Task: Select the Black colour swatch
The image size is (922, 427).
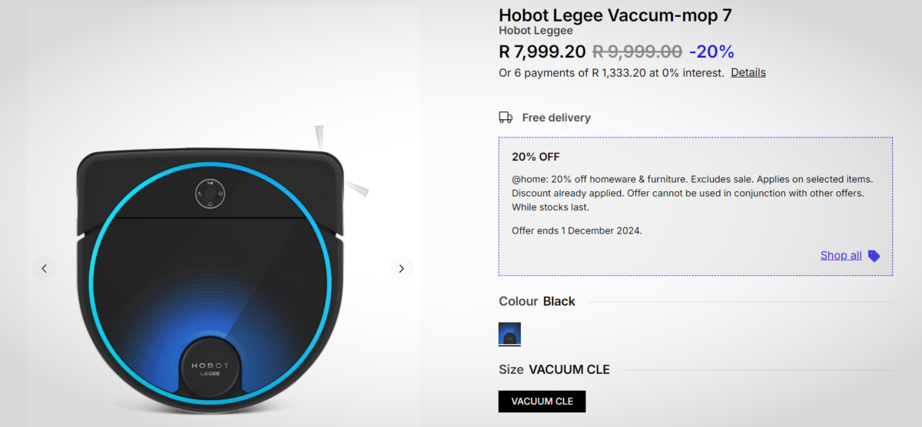Action: coord(509,334)
